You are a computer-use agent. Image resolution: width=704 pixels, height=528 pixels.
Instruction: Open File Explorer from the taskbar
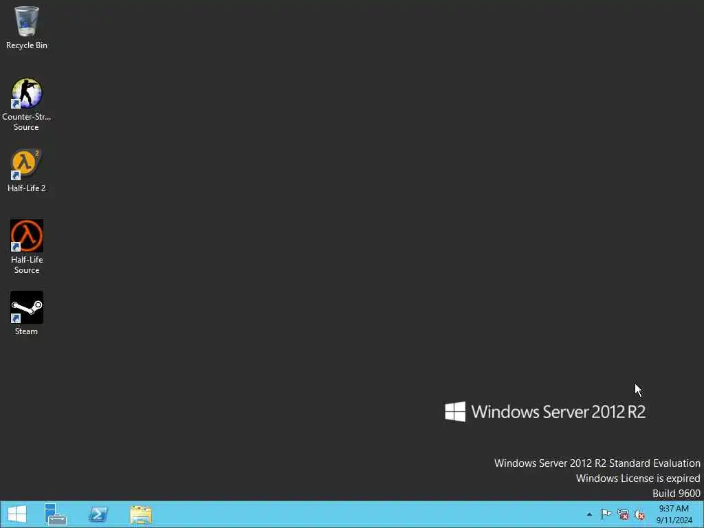[141, 515]
